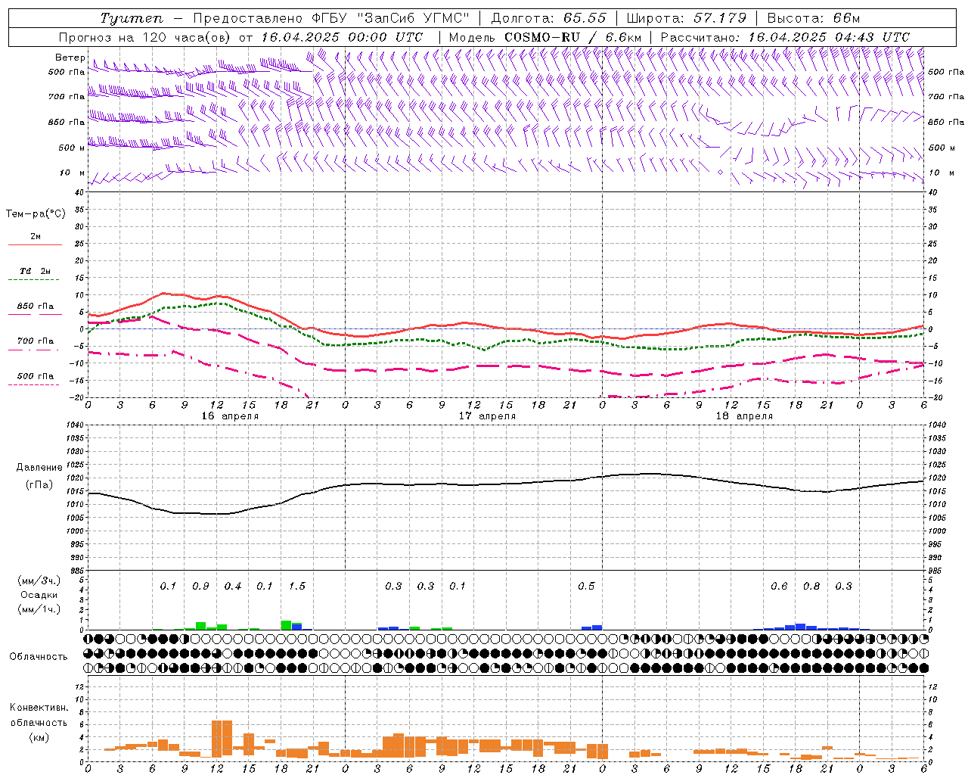Click the 'Конвективн.' convective cloud label
Image resolution: width=968 pixels, height=775 pixels.
[39, 708]
